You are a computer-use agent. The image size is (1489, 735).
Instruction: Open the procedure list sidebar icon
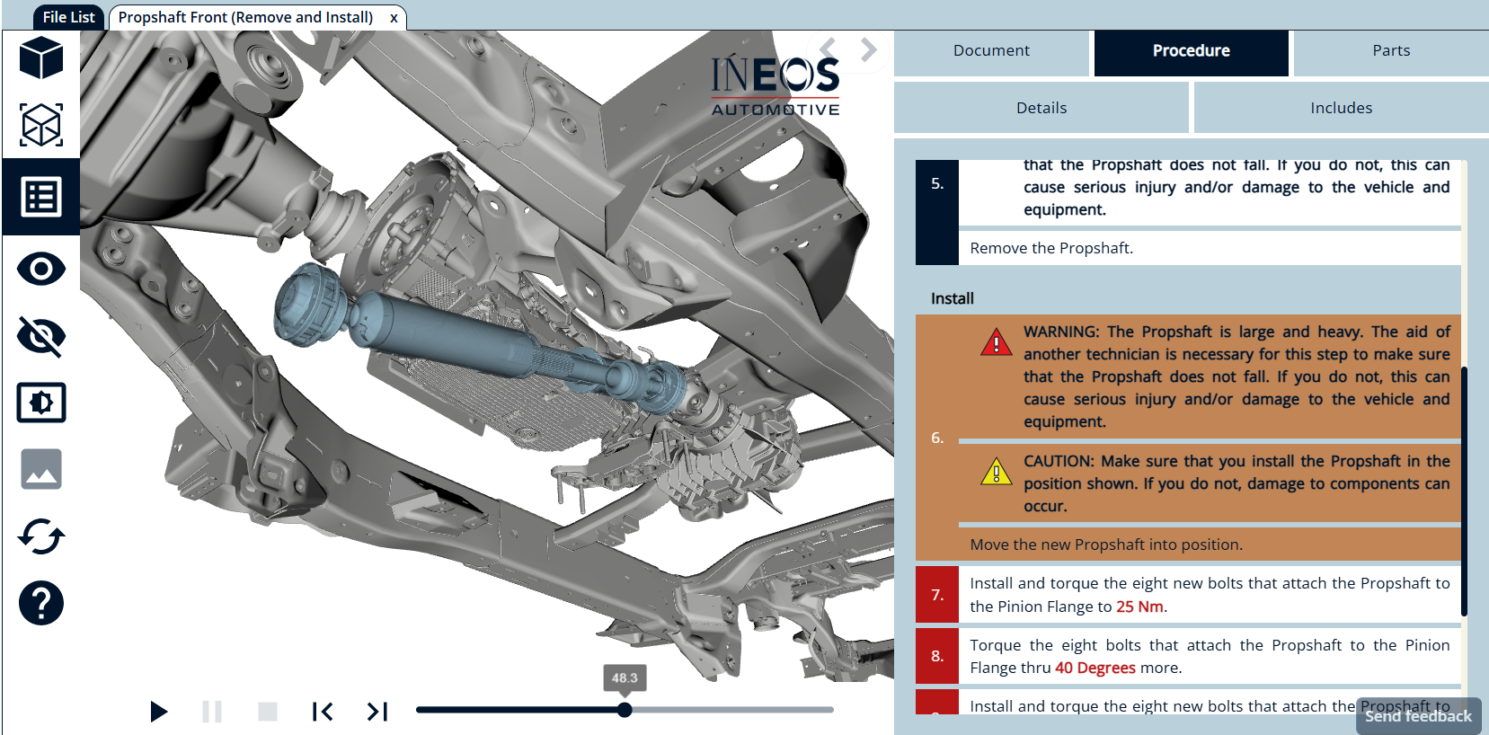click(41, 197)
